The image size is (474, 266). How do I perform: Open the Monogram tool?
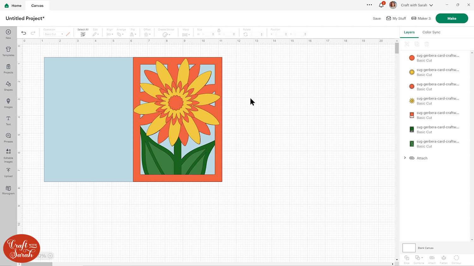[x=8, y=190]
